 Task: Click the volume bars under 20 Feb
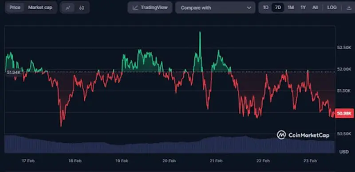click(x=169, y=147)
